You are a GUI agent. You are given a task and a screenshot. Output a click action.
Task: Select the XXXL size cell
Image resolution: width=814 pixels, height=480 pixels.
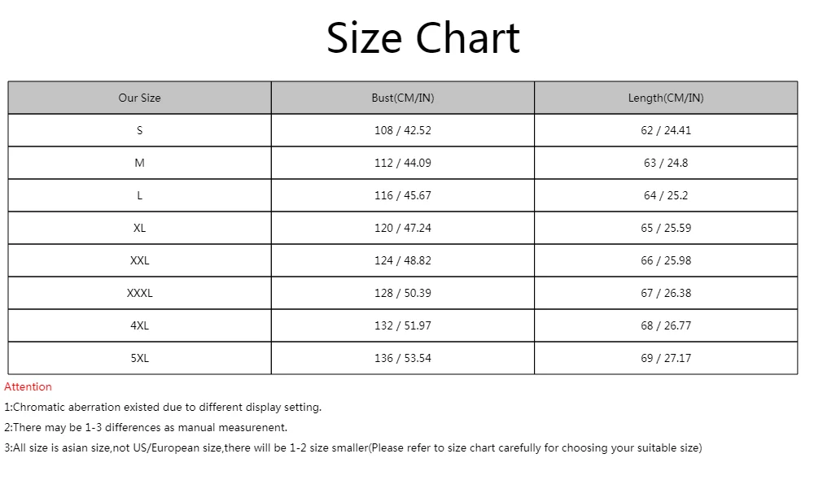pyautogui.click(x=139, y=293)
